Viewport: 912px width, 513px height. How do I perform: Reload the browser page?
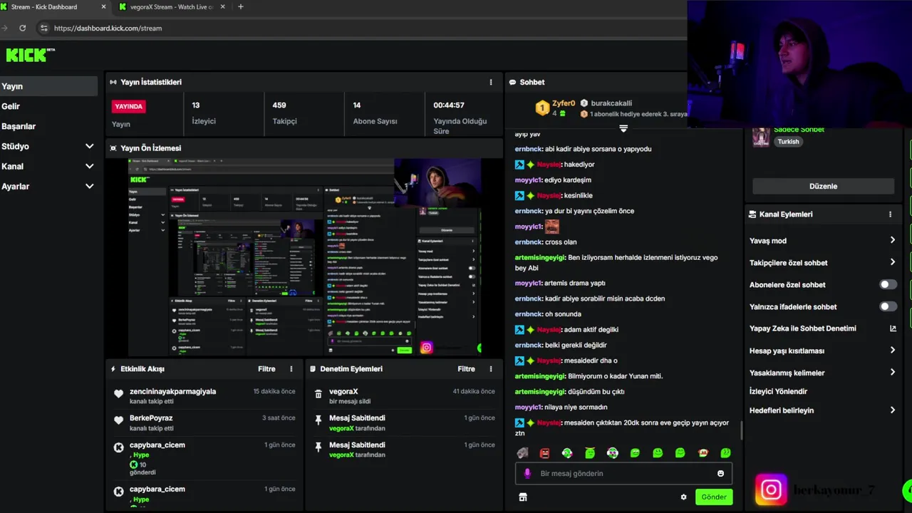(22, 28)
